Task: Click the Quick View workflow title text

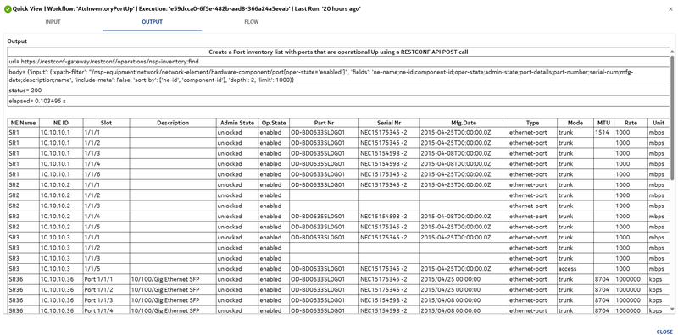Action: click(186, 9)
